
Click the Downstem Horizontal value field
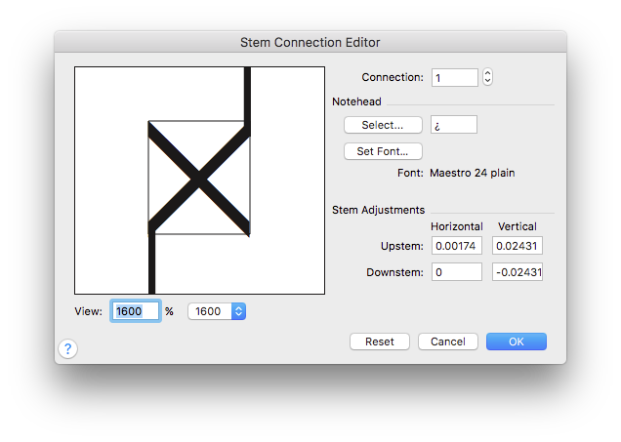pyautogui.click(x=457, y=272)
